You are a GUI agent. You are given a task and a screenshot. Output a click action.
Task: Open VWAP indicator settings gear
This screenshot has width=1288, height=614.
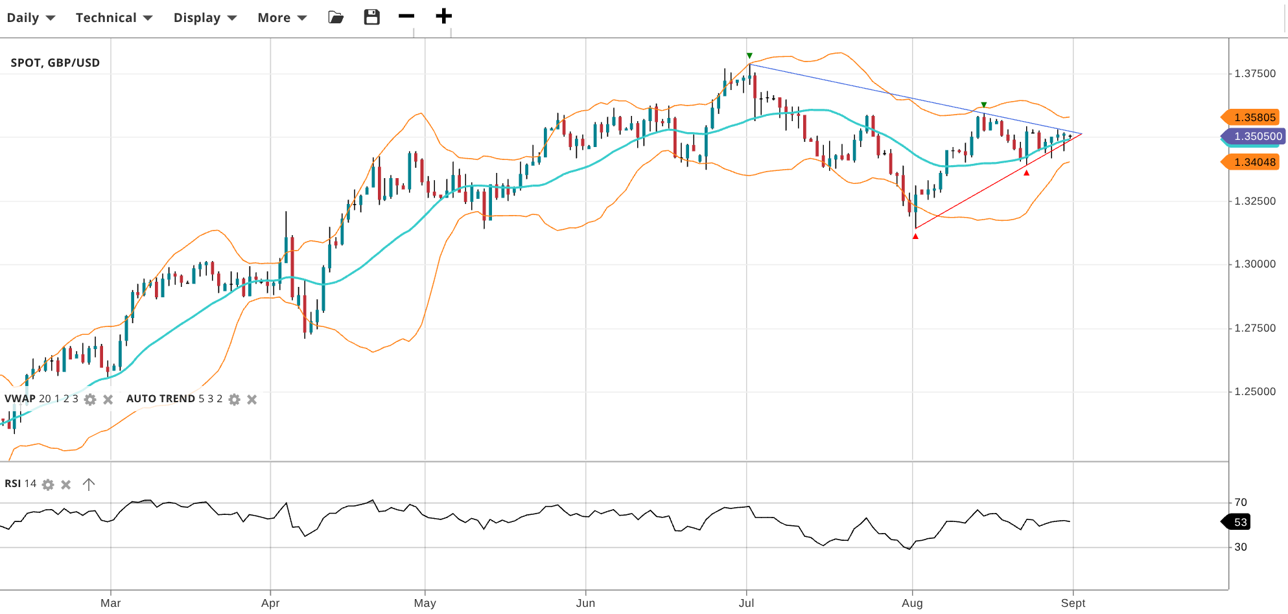click(90, 400)
